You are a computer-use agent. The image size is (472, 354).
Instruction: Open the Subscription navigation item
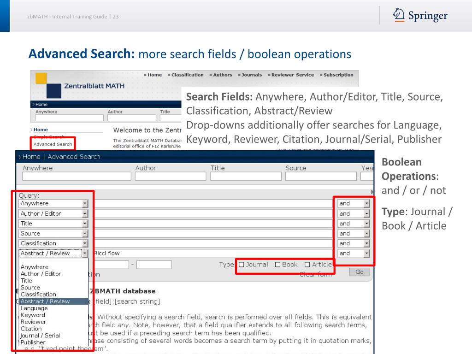click(338, 75)
